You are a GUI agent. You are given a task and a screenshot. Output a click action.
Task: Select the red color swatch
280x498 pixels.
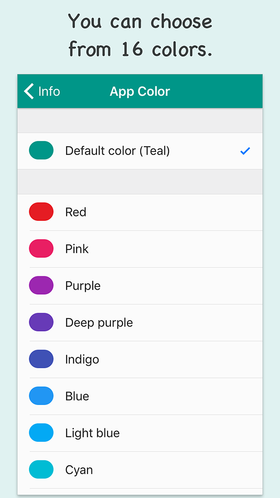pos(41,212)
